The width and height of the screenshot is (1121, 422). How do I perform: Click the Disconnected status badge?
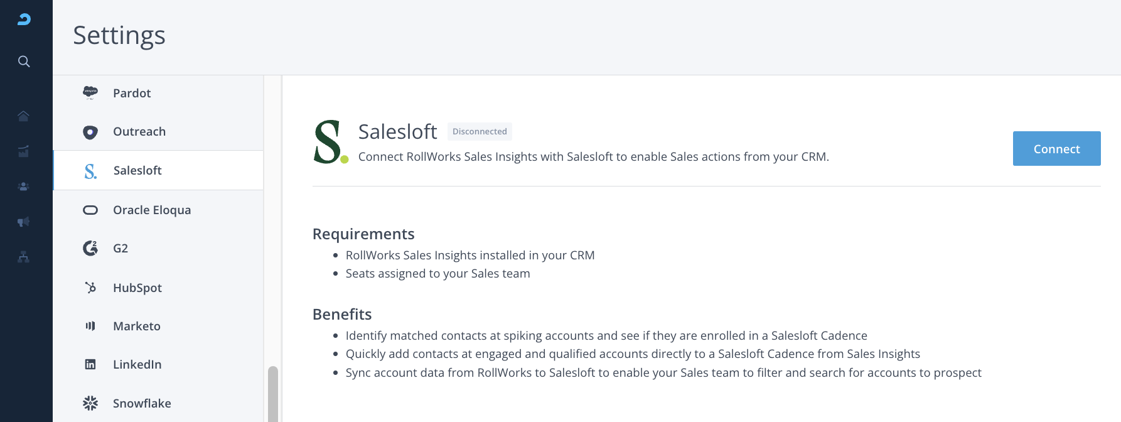[x=480, y=132]
